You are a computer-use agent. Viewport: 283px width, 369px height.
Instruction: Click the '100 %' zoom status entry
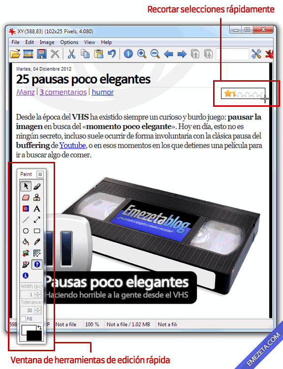(x=92, y=324)
